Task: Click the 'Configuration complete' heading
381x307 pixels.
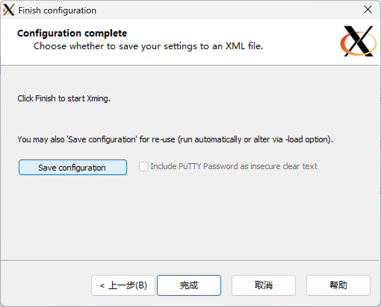Action: click(x=72, y=33)
